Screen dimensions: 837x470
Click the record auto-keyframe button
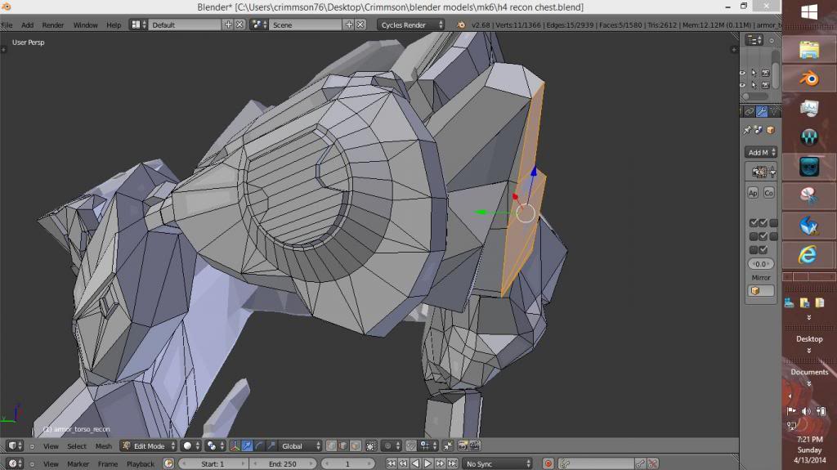548,463
